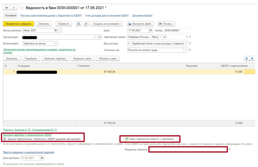Click Изменить зарплату button
The image size is (258, 167).
click(x=55, y=58)
